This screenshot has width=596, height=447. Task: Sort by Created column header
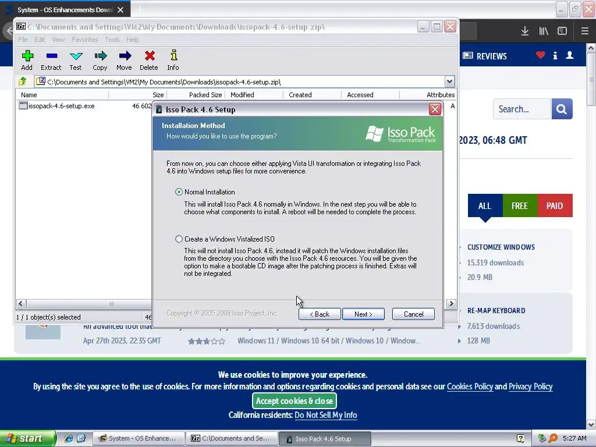coord(313,95)
